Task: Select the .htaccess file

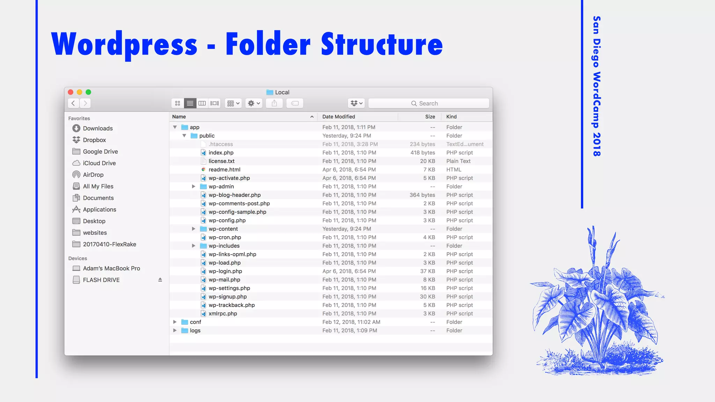Action: coord(331,144)
